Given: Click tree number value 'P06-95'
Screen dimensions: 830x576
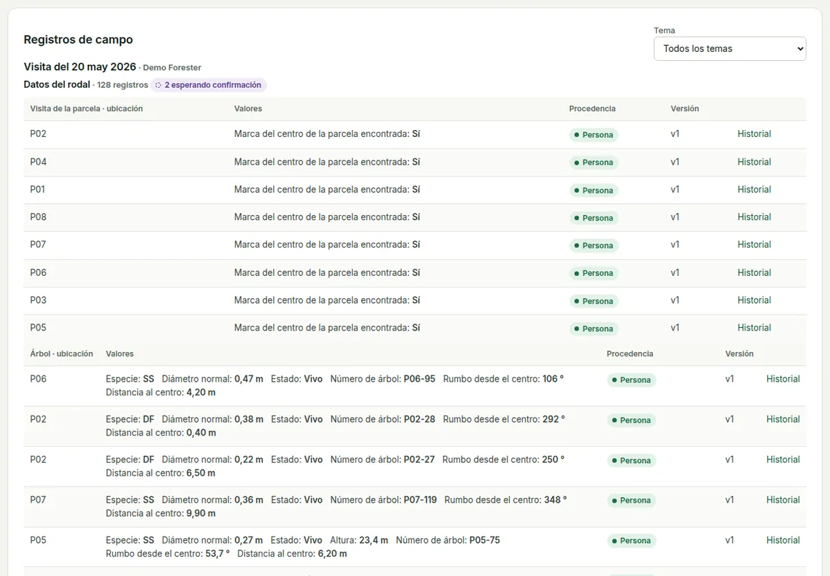Looking at the screenshot, I should tap(420, 379).
